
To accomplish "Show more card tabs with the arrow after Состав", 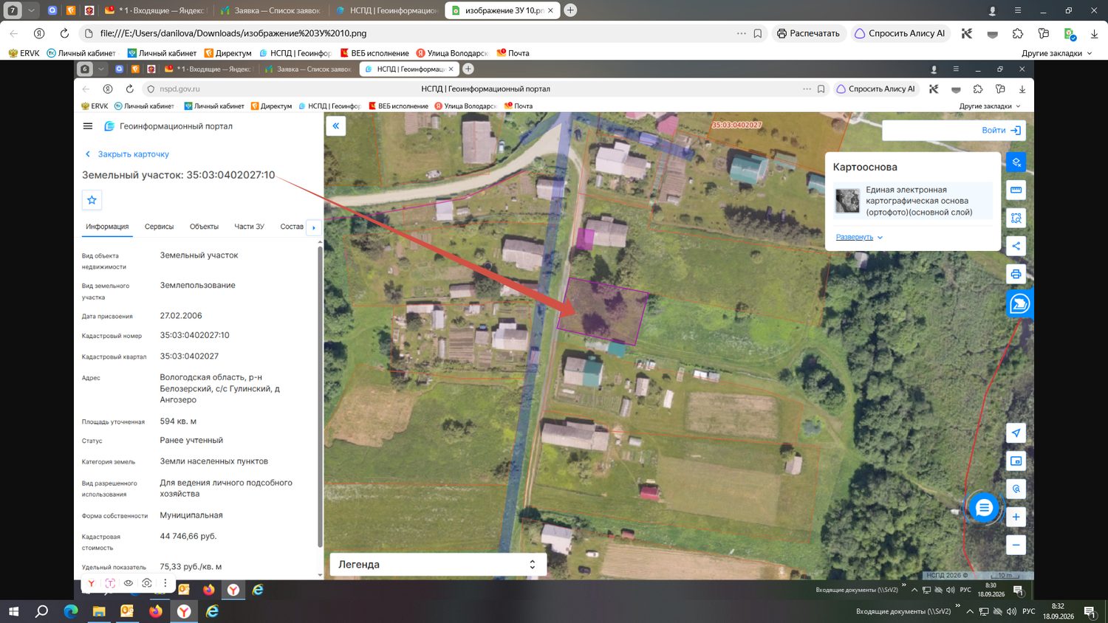I will pyautogui.click(x=314, y=227).
